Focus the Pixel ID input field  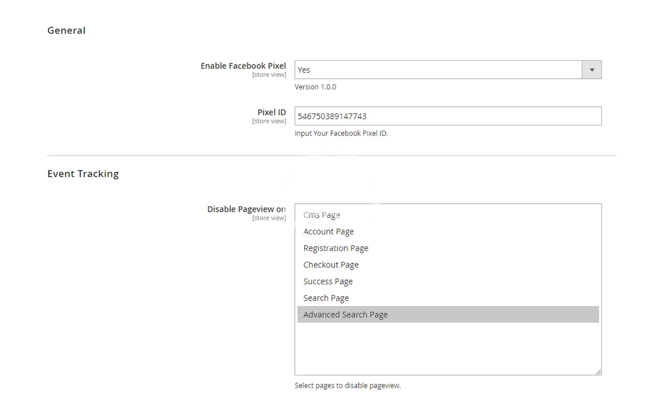(447, 116)
